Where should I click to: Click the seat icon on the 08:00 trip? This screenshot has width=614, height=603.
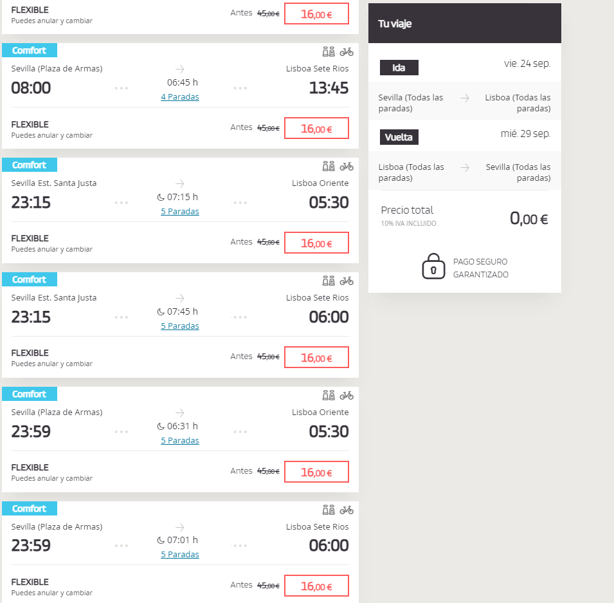point(329,52)
